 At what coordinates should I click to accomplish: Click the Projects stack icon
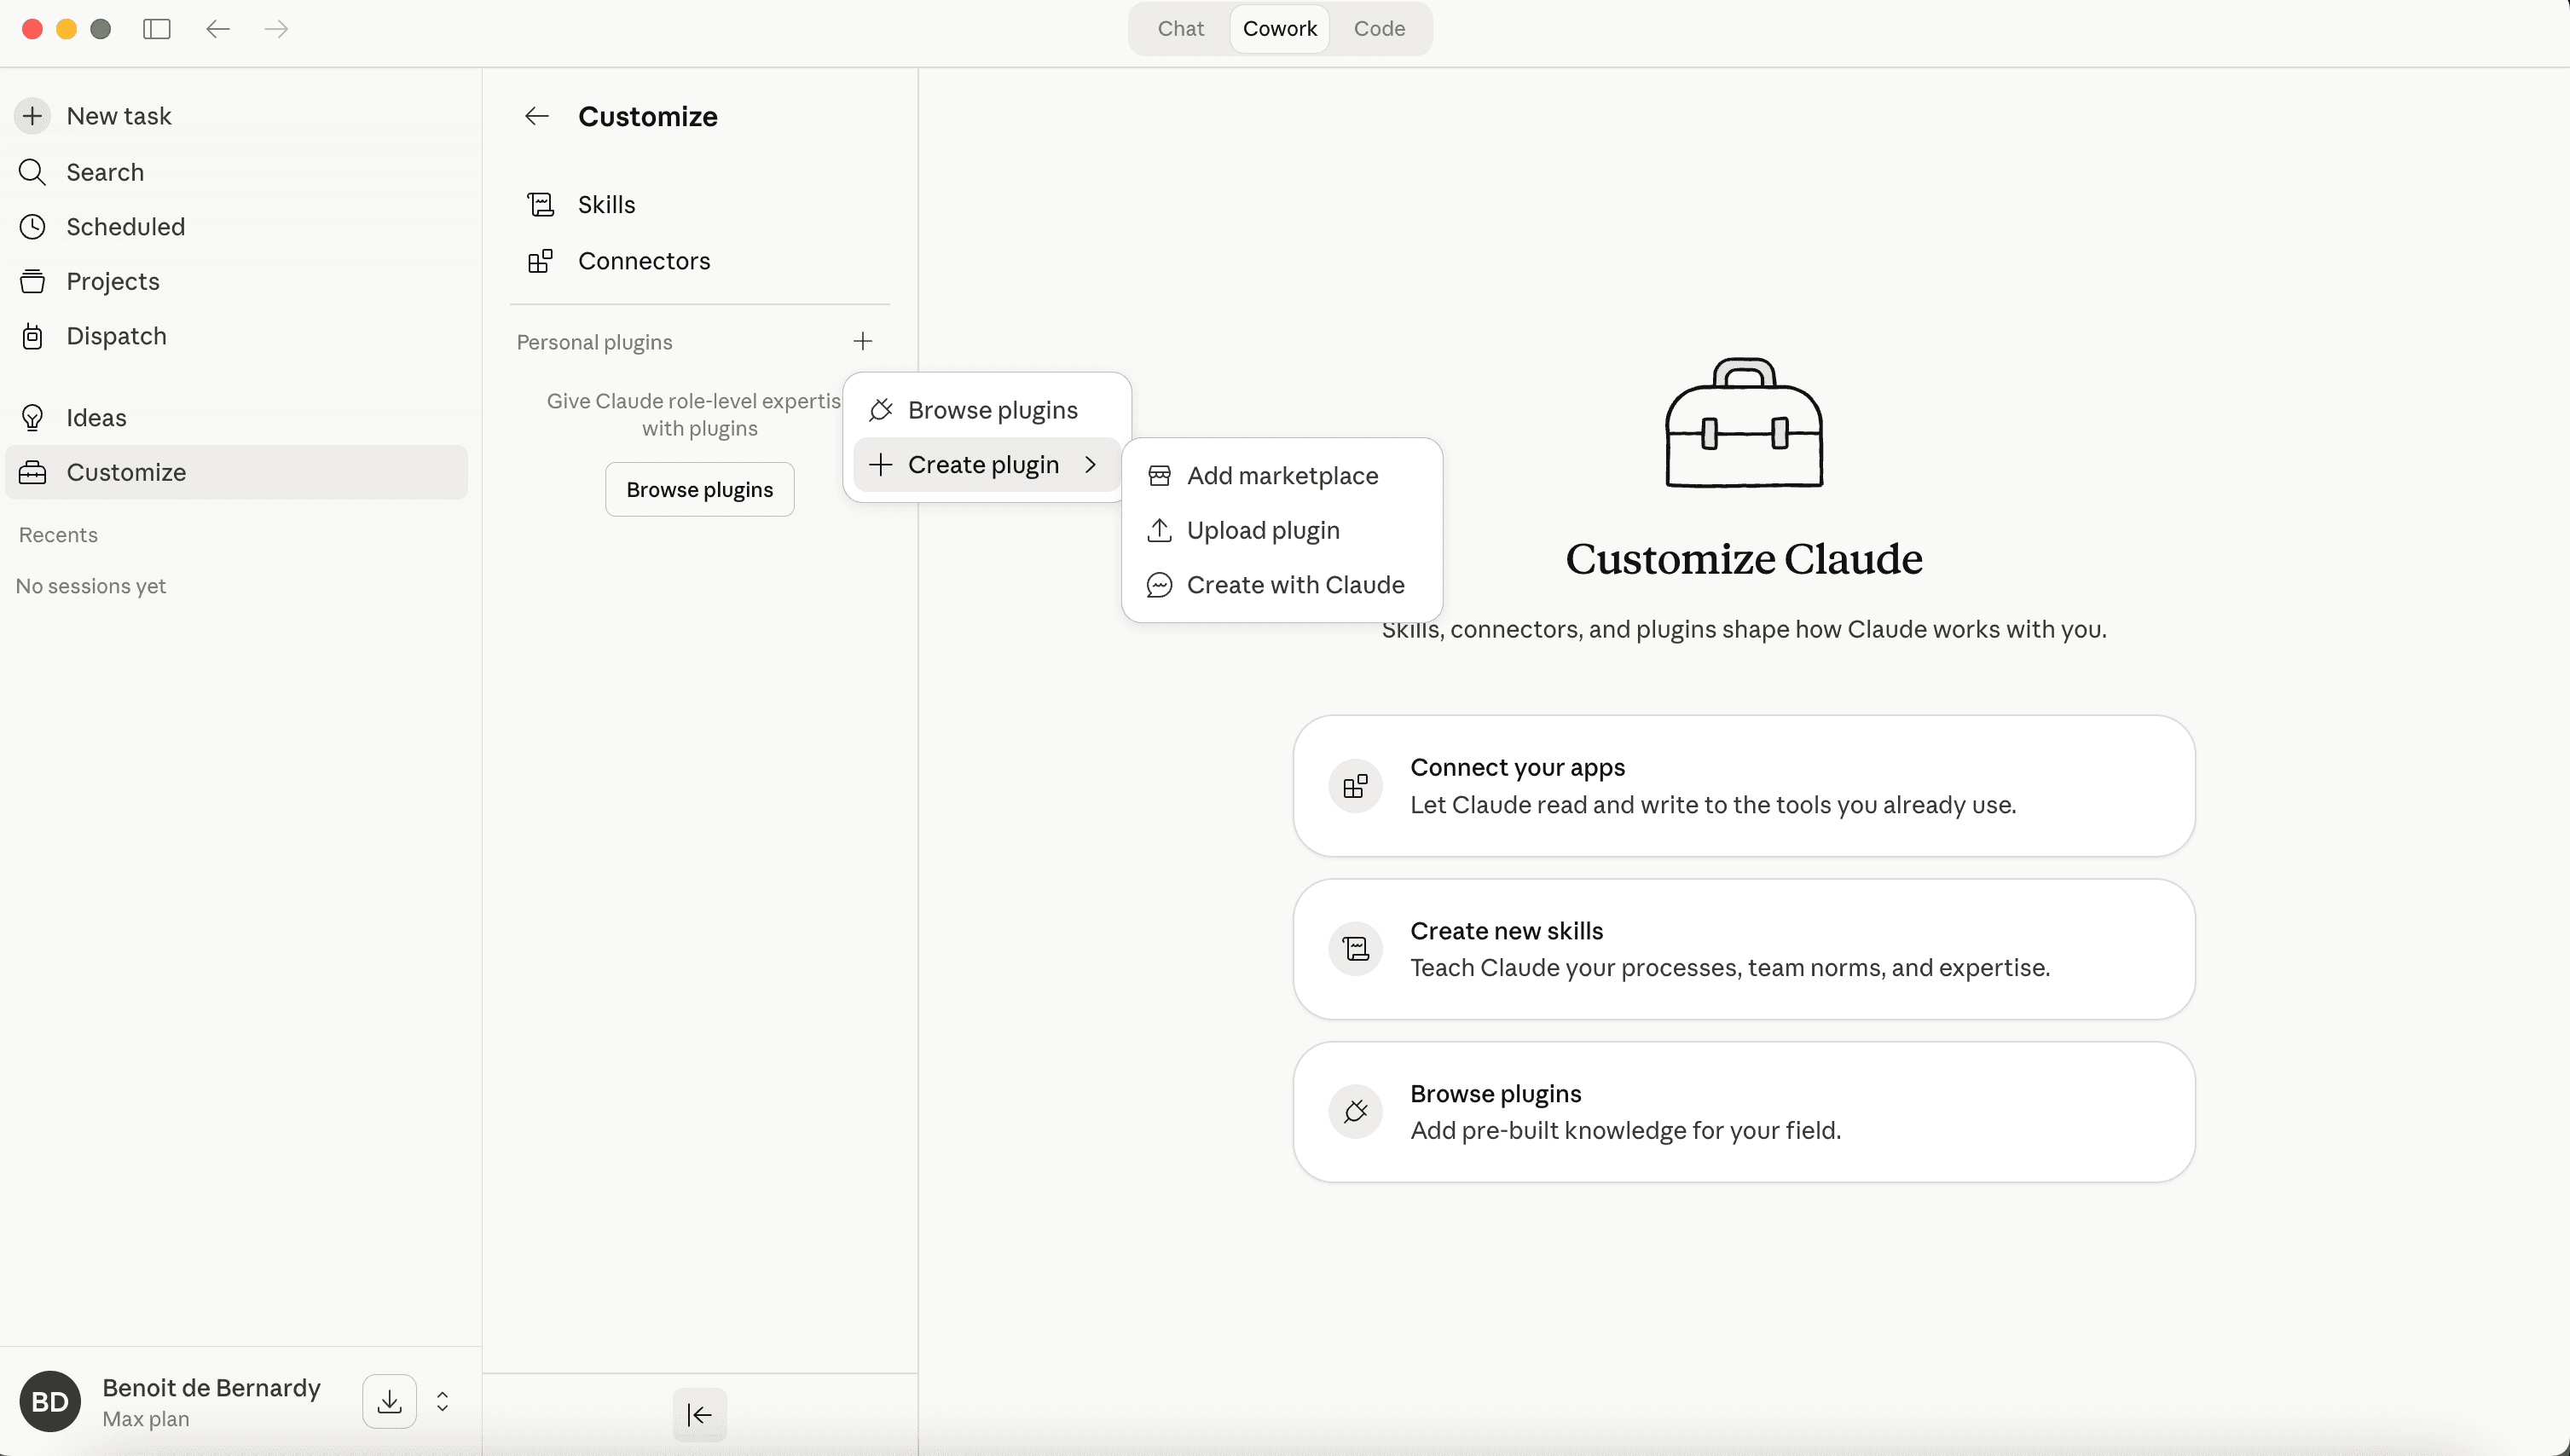coord(32,281)
